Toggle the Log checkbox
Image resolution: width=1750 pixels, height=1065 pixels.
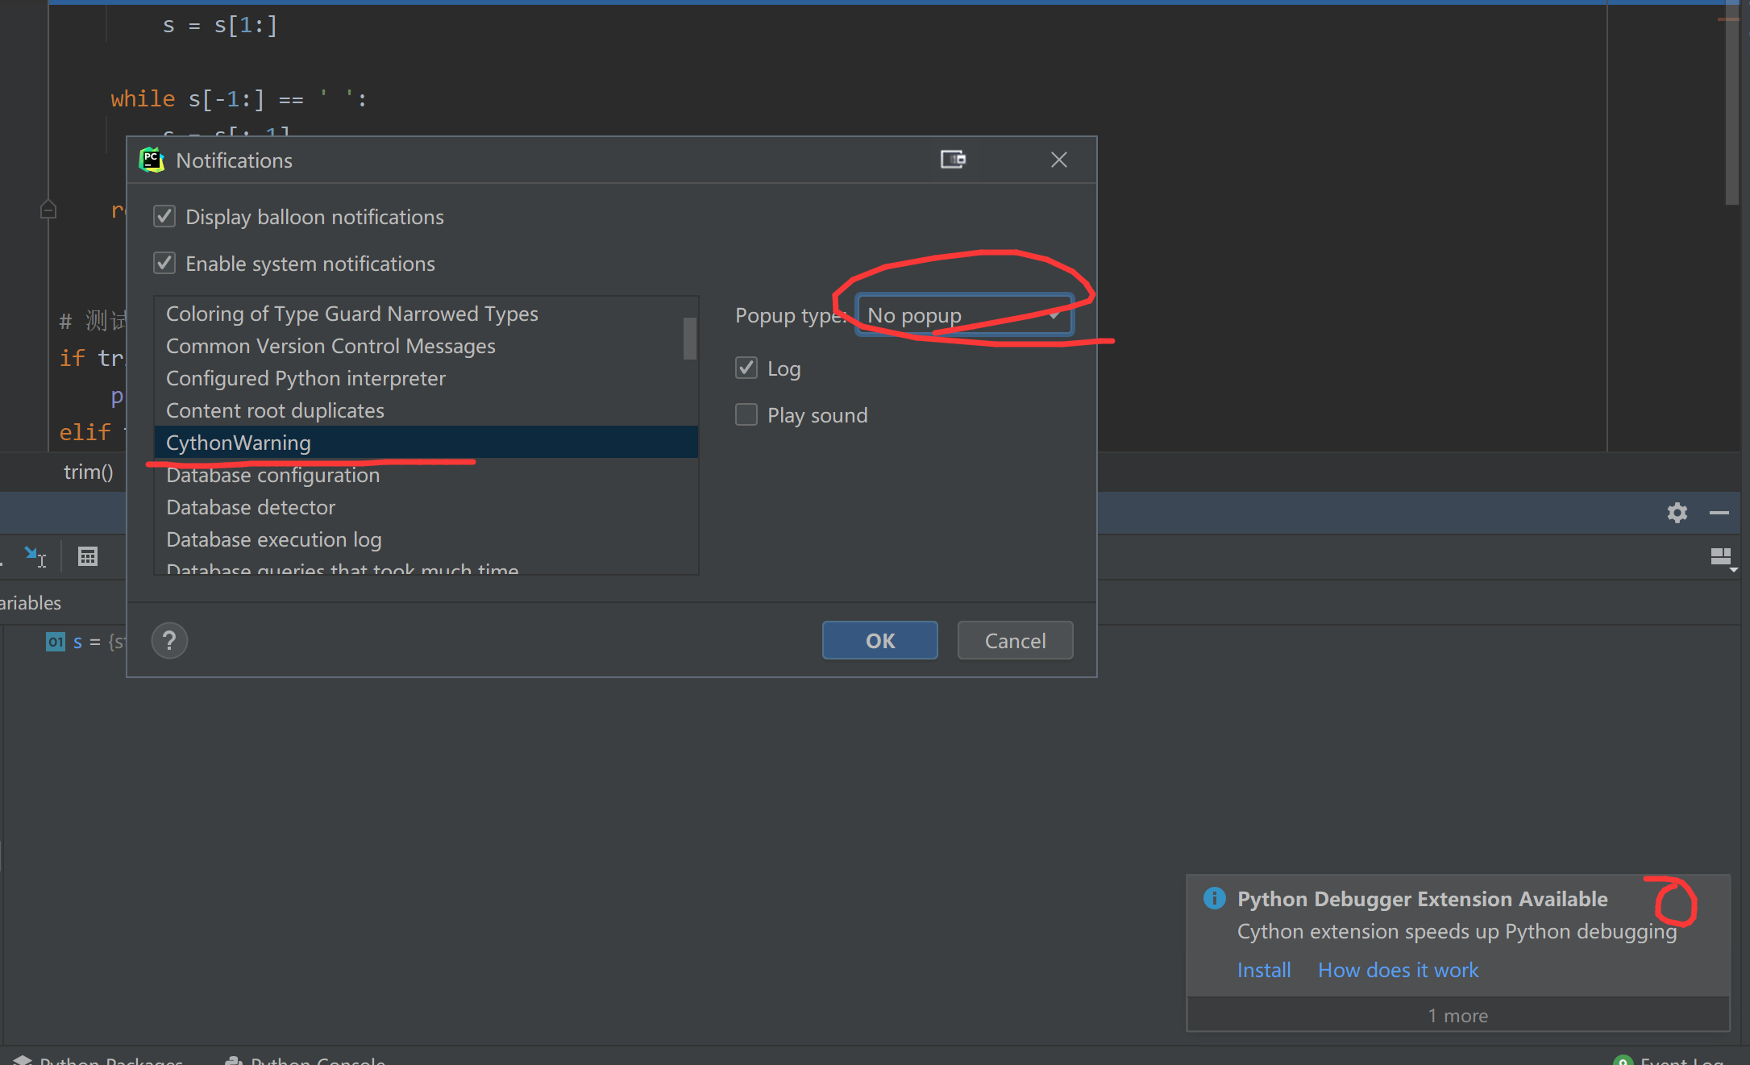click(x=746, y=368)
